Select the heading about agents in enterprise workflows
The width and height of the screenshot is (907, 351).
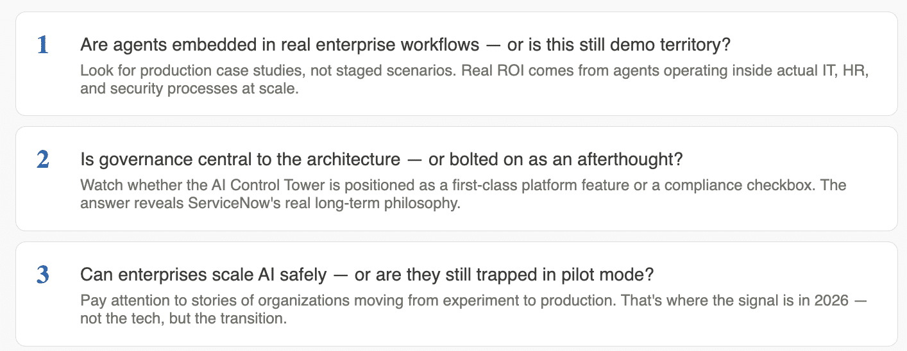tap(406, 45)
